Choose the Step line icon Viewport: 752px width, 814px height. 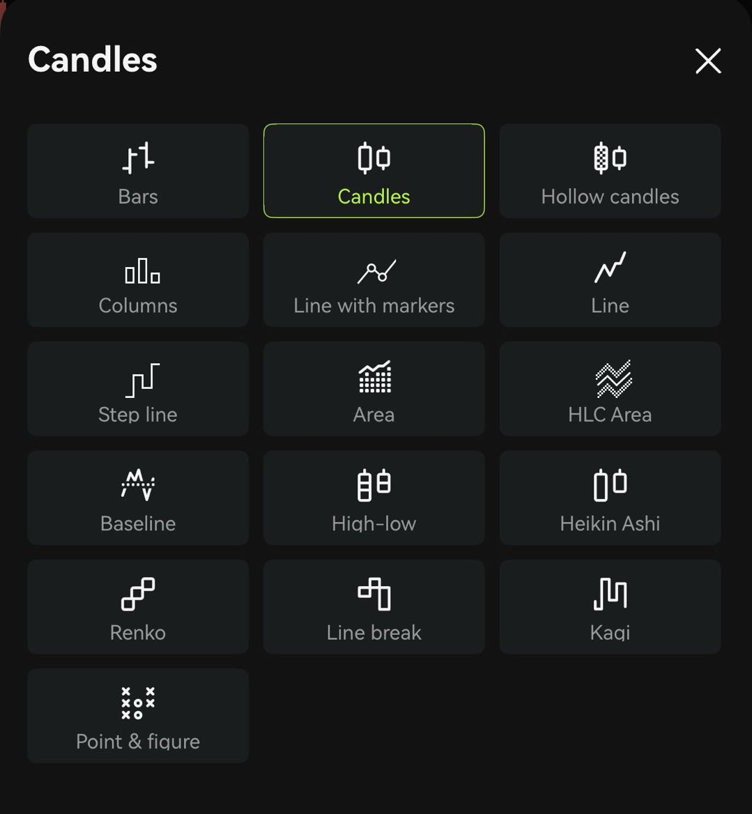143,380
